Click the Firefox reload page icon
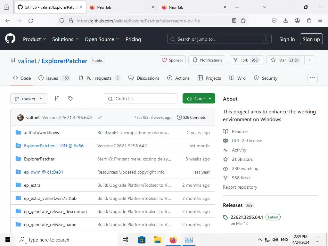This screenshot has height=246, width=328. click(31, 21)
